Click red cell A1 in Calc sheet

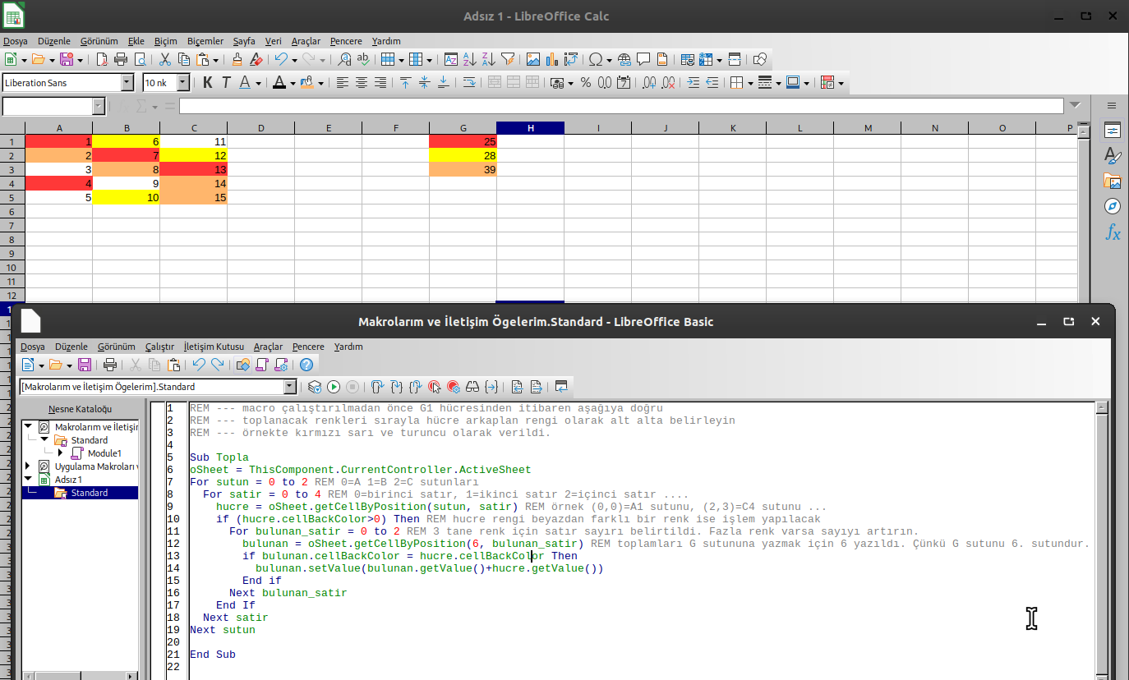pyautogui.click(x=59, y=141)
